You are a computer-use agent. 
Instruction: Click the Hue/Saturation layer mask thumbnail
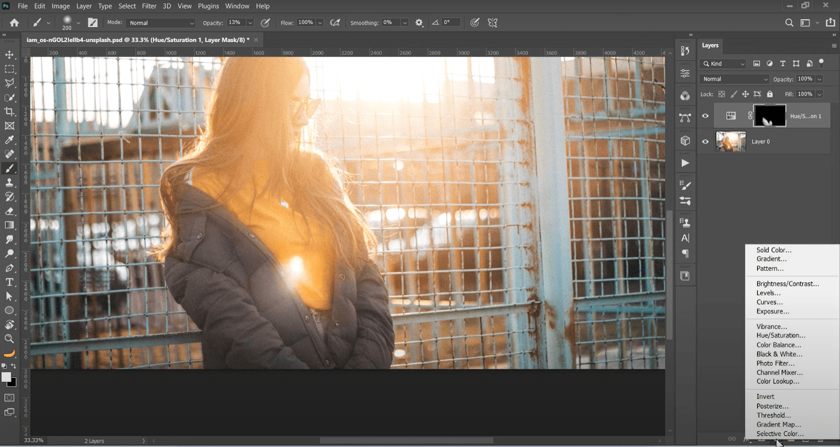pos(770,116)
